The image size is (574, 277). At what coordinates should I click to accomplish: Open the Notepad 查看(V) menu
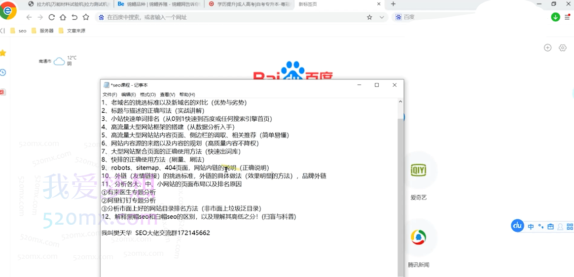coord(167,95)
